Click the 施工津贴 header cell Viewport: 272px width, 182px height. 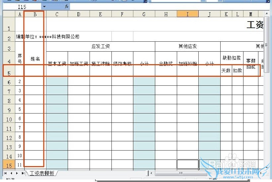tap(101, 64)
